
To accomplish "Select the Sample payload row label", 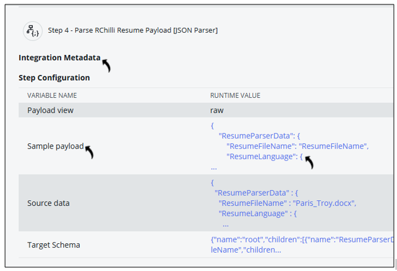I will pyautogui.click(x=56, y=146).
